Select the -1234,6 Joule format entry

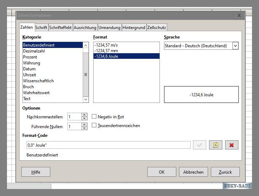click(126, 56)
